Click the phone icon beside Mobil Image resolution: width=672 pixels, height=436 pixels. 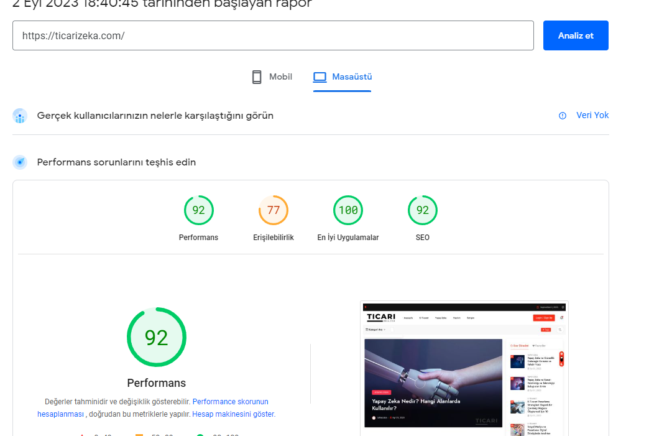257,77
